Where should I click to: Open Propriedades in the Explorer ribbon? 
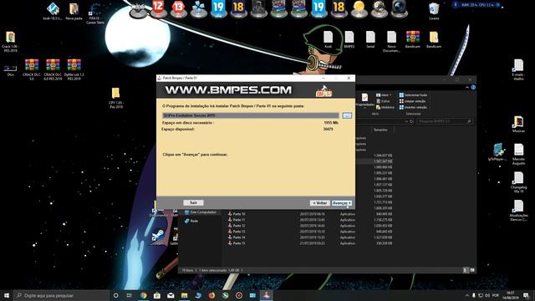[364, 100]
